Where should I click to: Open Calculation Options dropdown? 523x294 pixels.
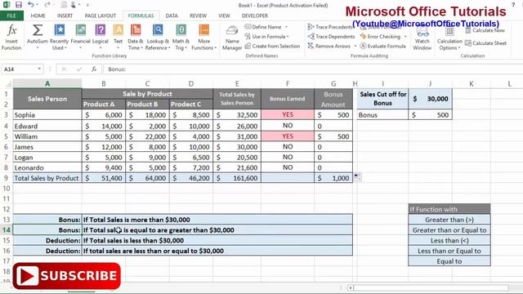449,38
